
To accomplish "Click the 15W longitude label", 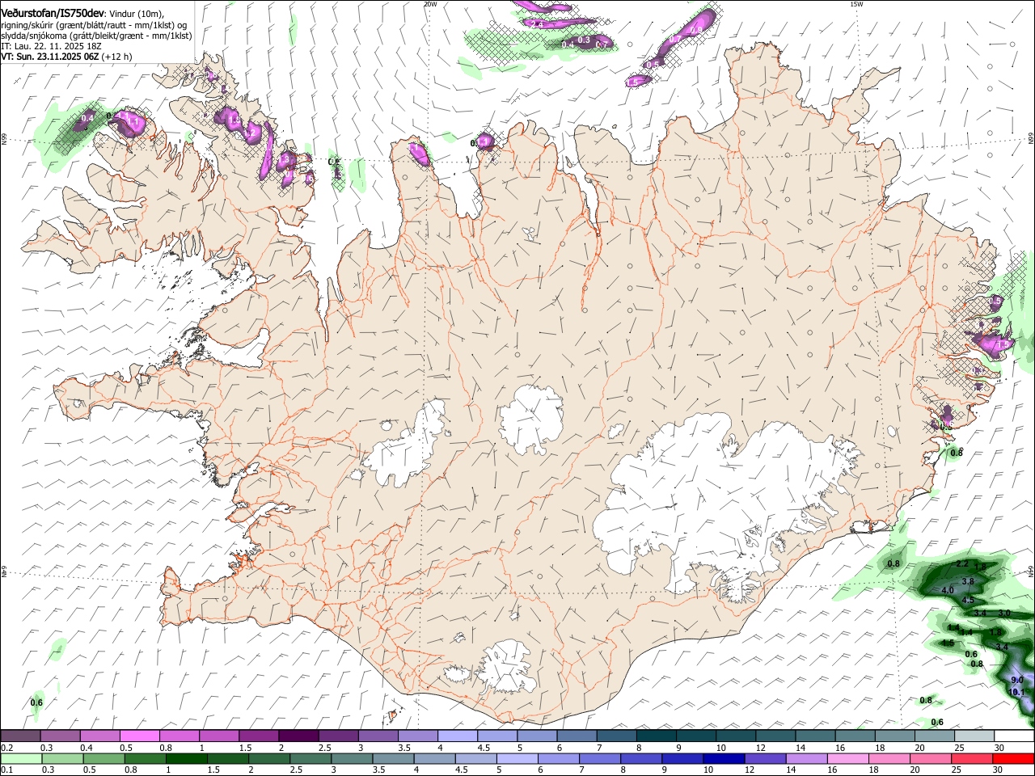I will (856, 4).
